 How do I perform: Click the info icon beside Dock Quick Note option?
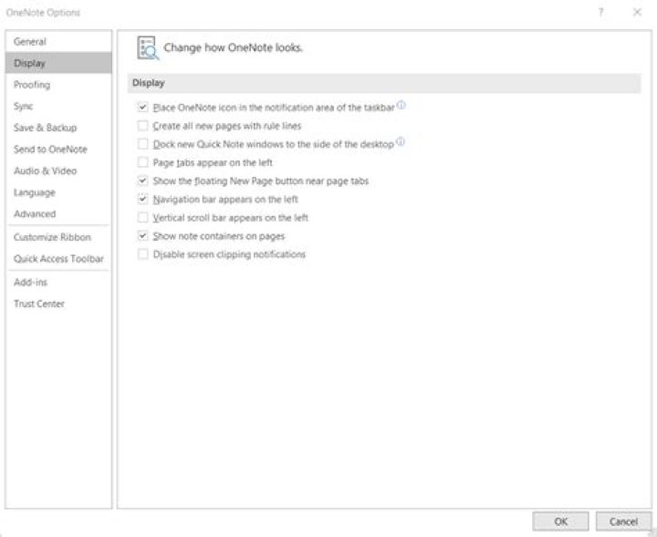[x=401, y=142]
